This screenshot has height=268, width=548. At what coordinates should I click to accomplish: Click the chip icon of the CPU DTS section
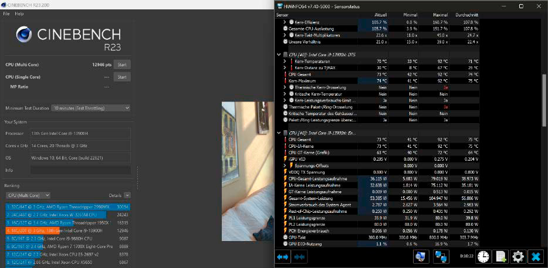tap(286, 55)
